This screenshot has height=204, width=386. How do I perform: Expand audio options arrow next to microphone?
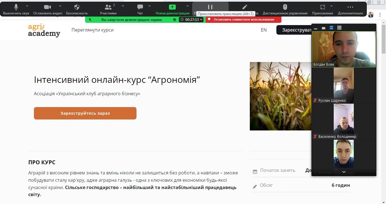27,6
